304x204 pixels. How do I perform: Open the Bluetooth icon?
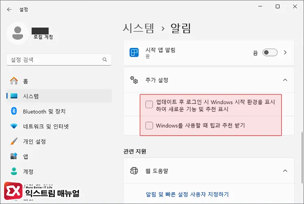pyautogui.click(x=14, y=111)
